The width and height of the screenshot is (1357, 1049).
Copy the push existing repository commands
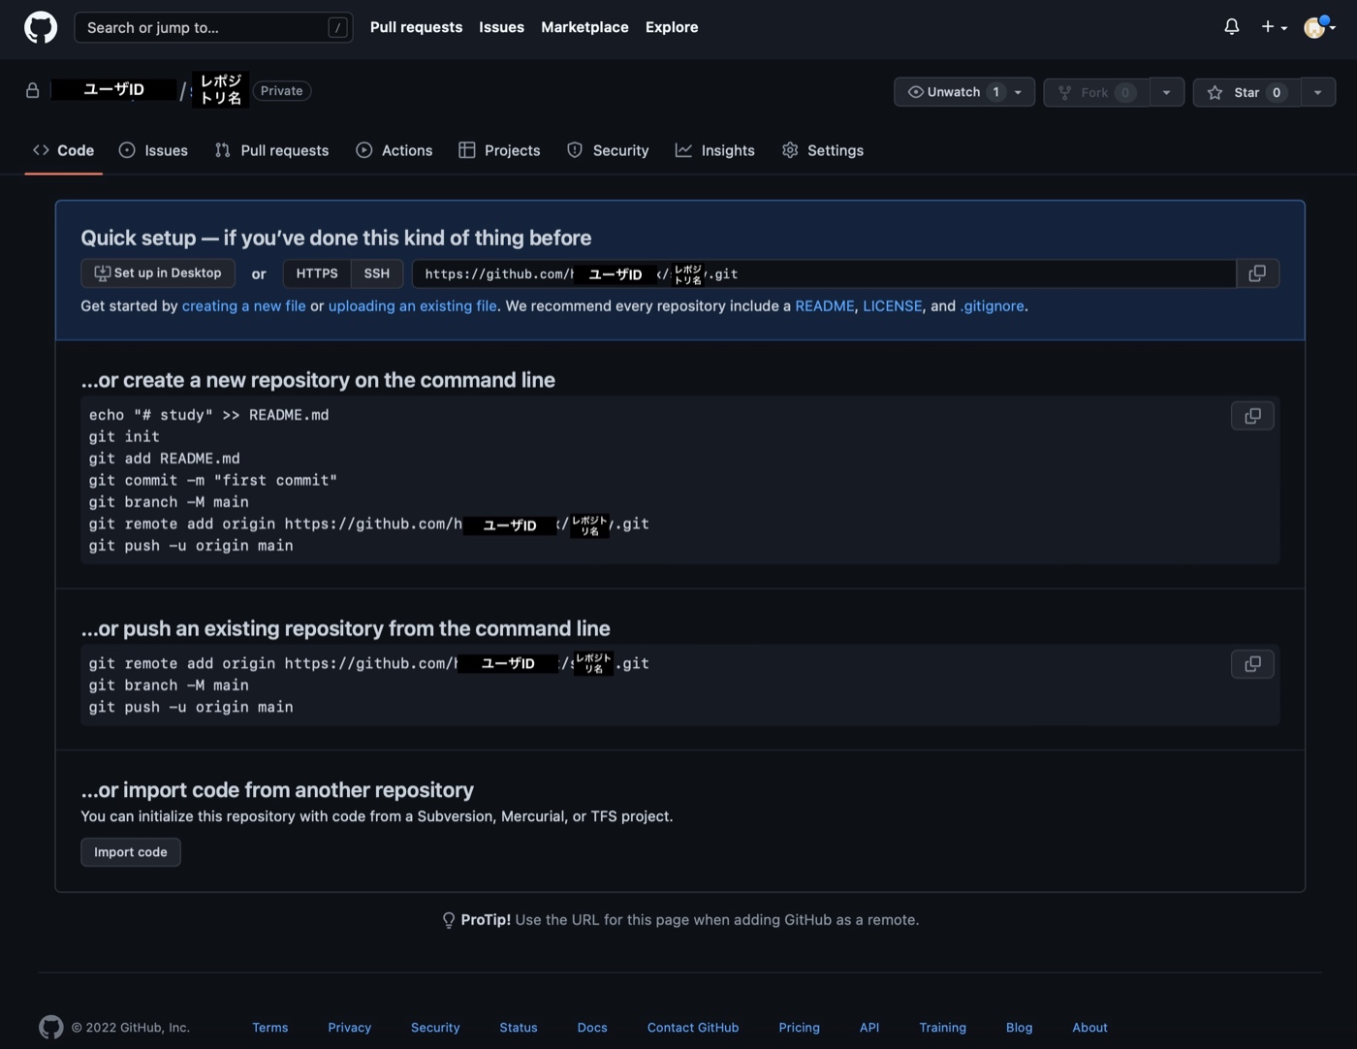1252,664
